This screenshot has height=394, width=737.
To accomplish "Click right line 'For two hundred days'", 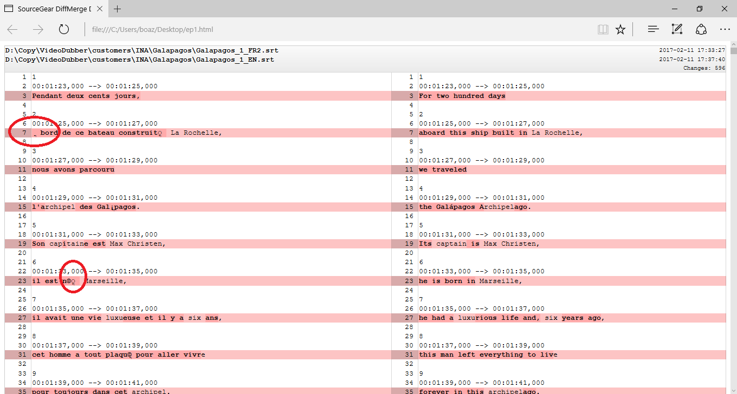I will pos(462,96).
